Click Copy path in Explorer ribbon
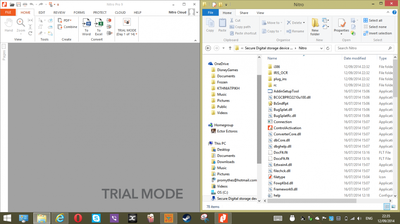Viewport: 400px width, 224px height. pos(240,27)
